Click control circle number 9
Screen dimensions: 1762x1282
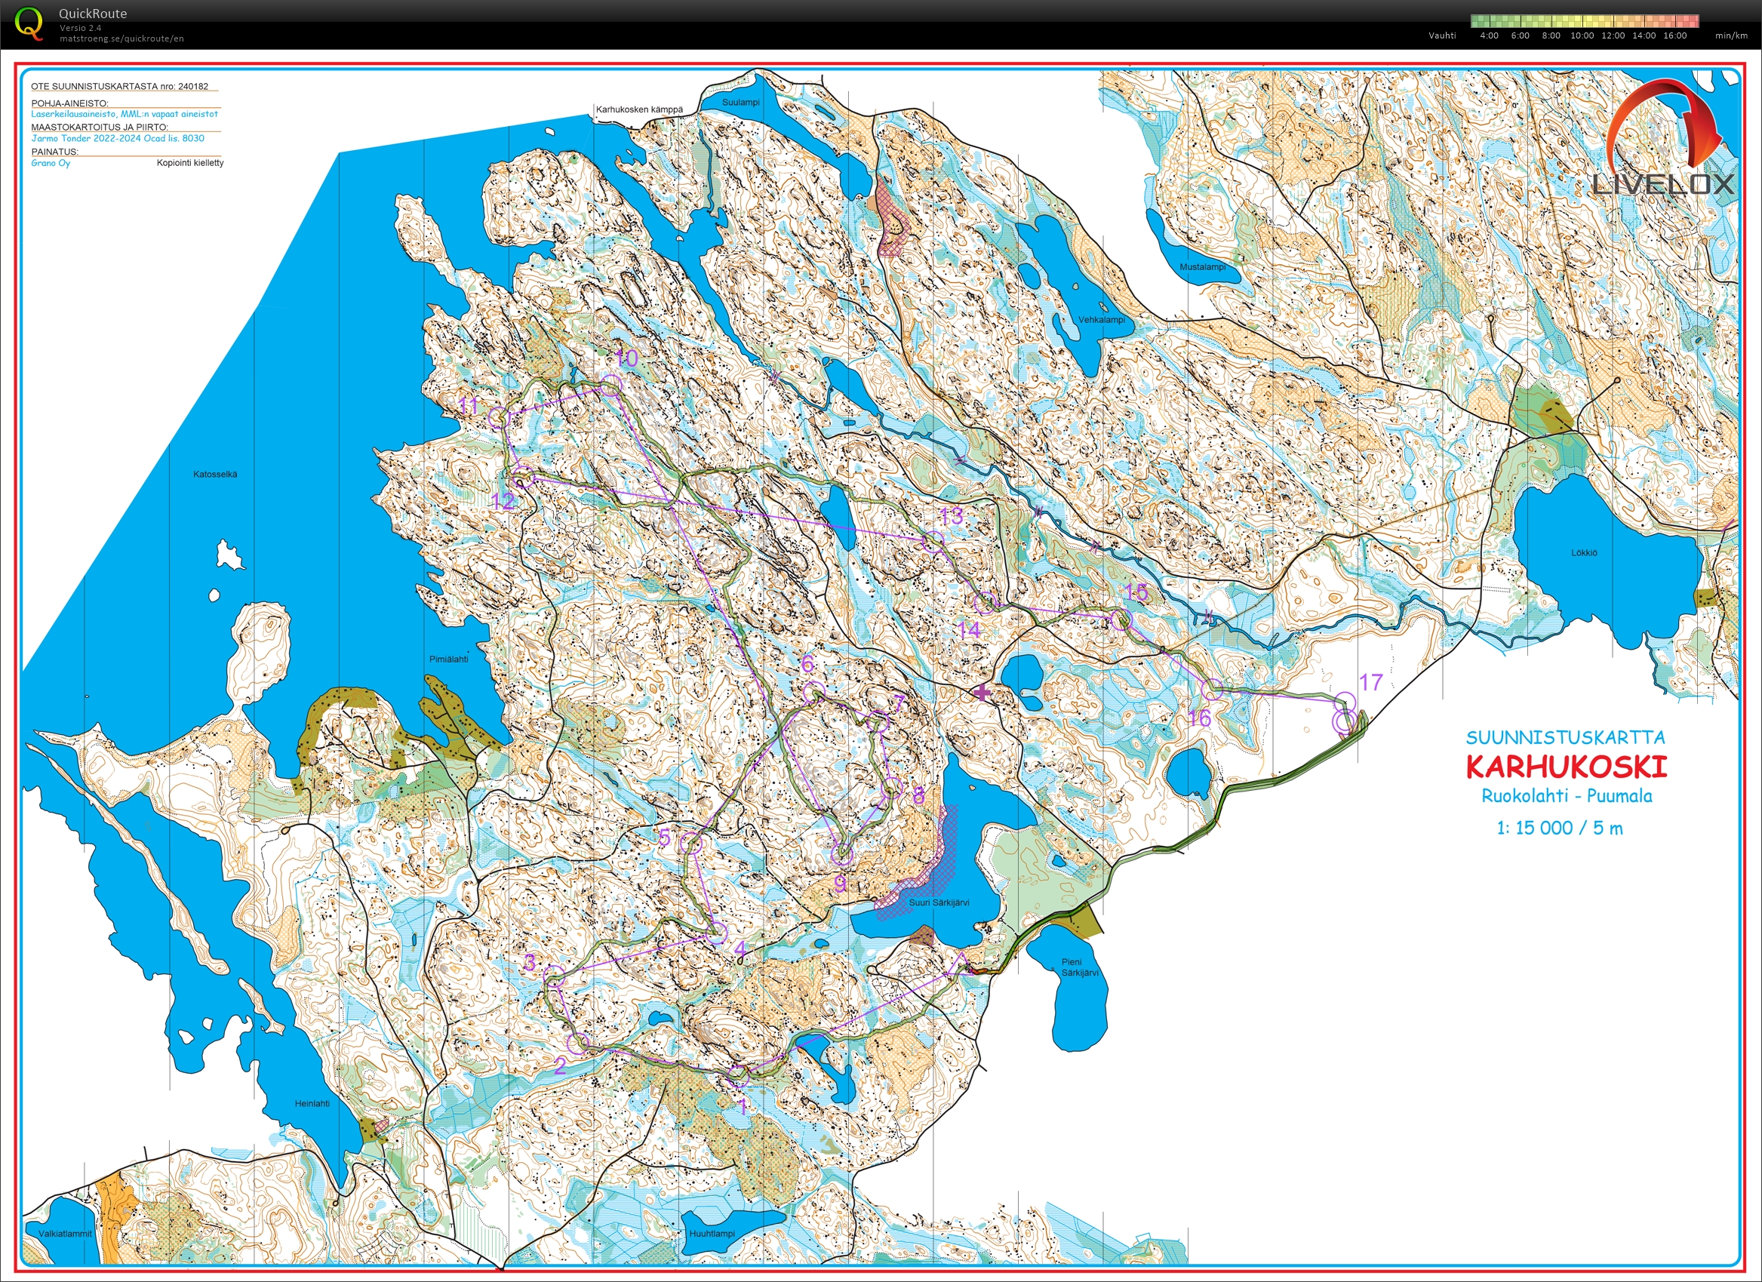coord(842,856)
